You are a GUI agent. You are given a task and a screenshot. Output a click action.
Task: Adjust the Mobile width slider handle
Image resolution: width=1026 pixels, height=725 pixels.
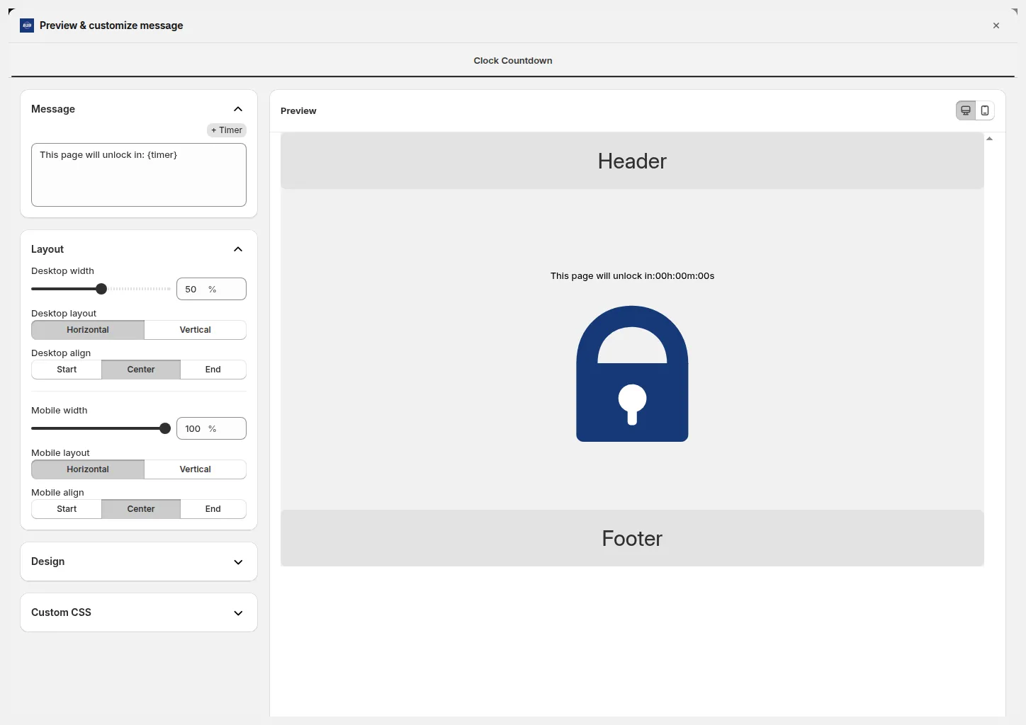tap(165, 428)
